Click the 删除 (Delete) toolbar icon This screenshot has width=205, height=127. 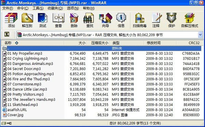pyautogui.click(x=74, y=18)
